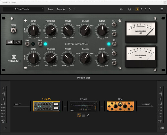Click the 1.8 dB value under bottom OUTPUT
This screenshot has width=167, height=135.
[x=102, y=67]
